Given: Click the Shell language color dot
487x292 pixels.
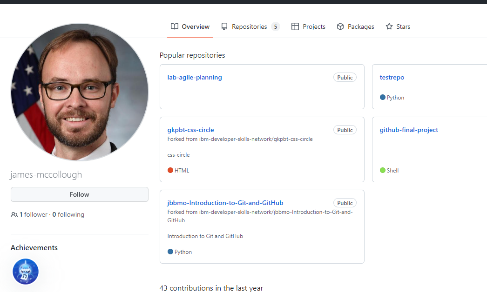Looking at the screenshot, I should tap(383, 170).
